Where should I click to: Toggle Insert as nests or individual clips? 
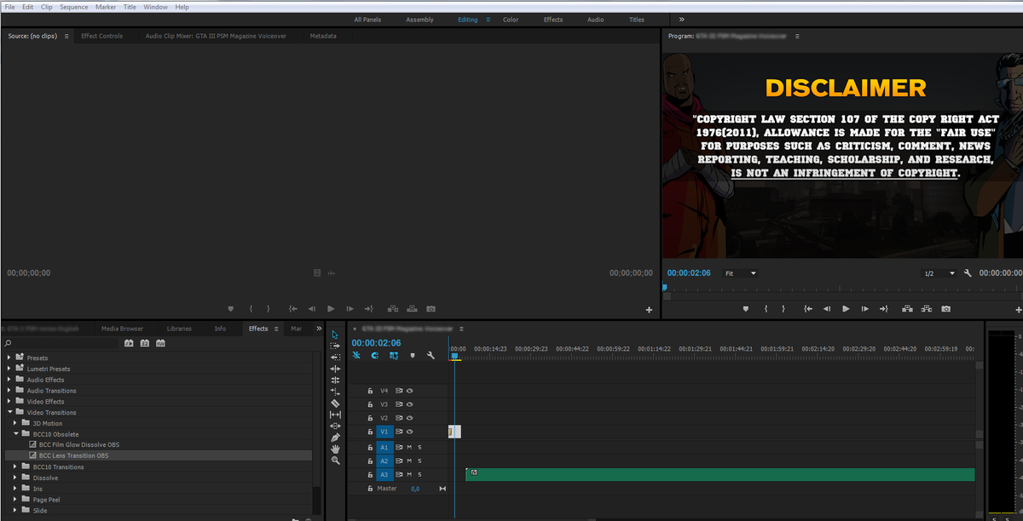click(356, 355)
